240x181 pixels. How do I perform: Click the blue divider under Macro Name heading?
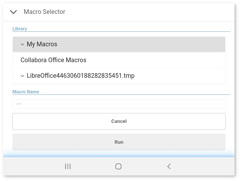121,95
